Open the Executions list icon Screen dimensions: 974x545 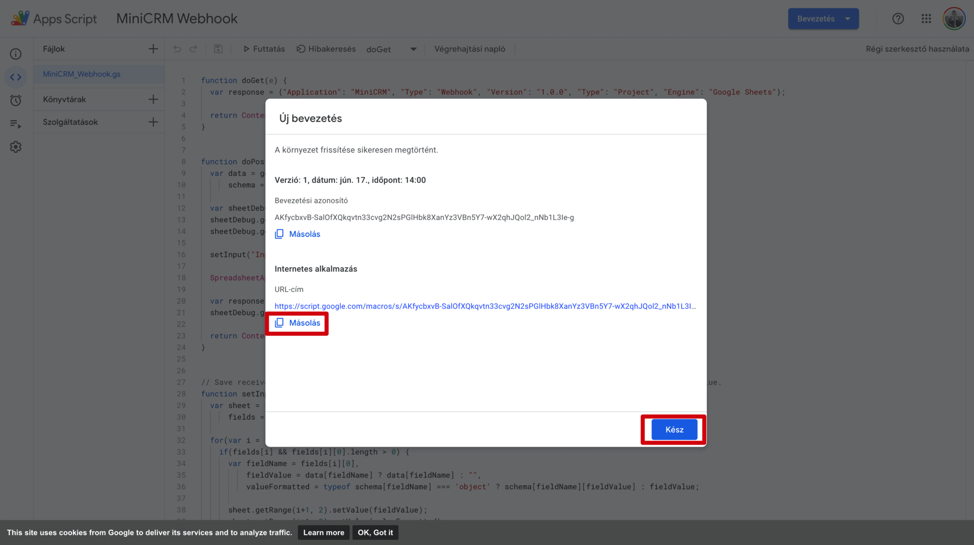[x=16, y=124]
